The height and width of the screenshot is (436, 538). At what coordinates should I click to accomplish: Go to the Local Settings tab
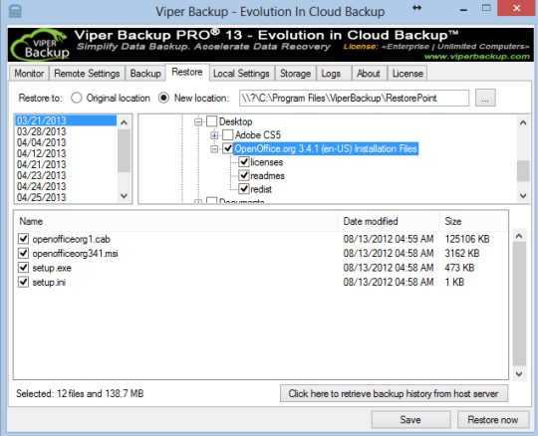point(241,74)
